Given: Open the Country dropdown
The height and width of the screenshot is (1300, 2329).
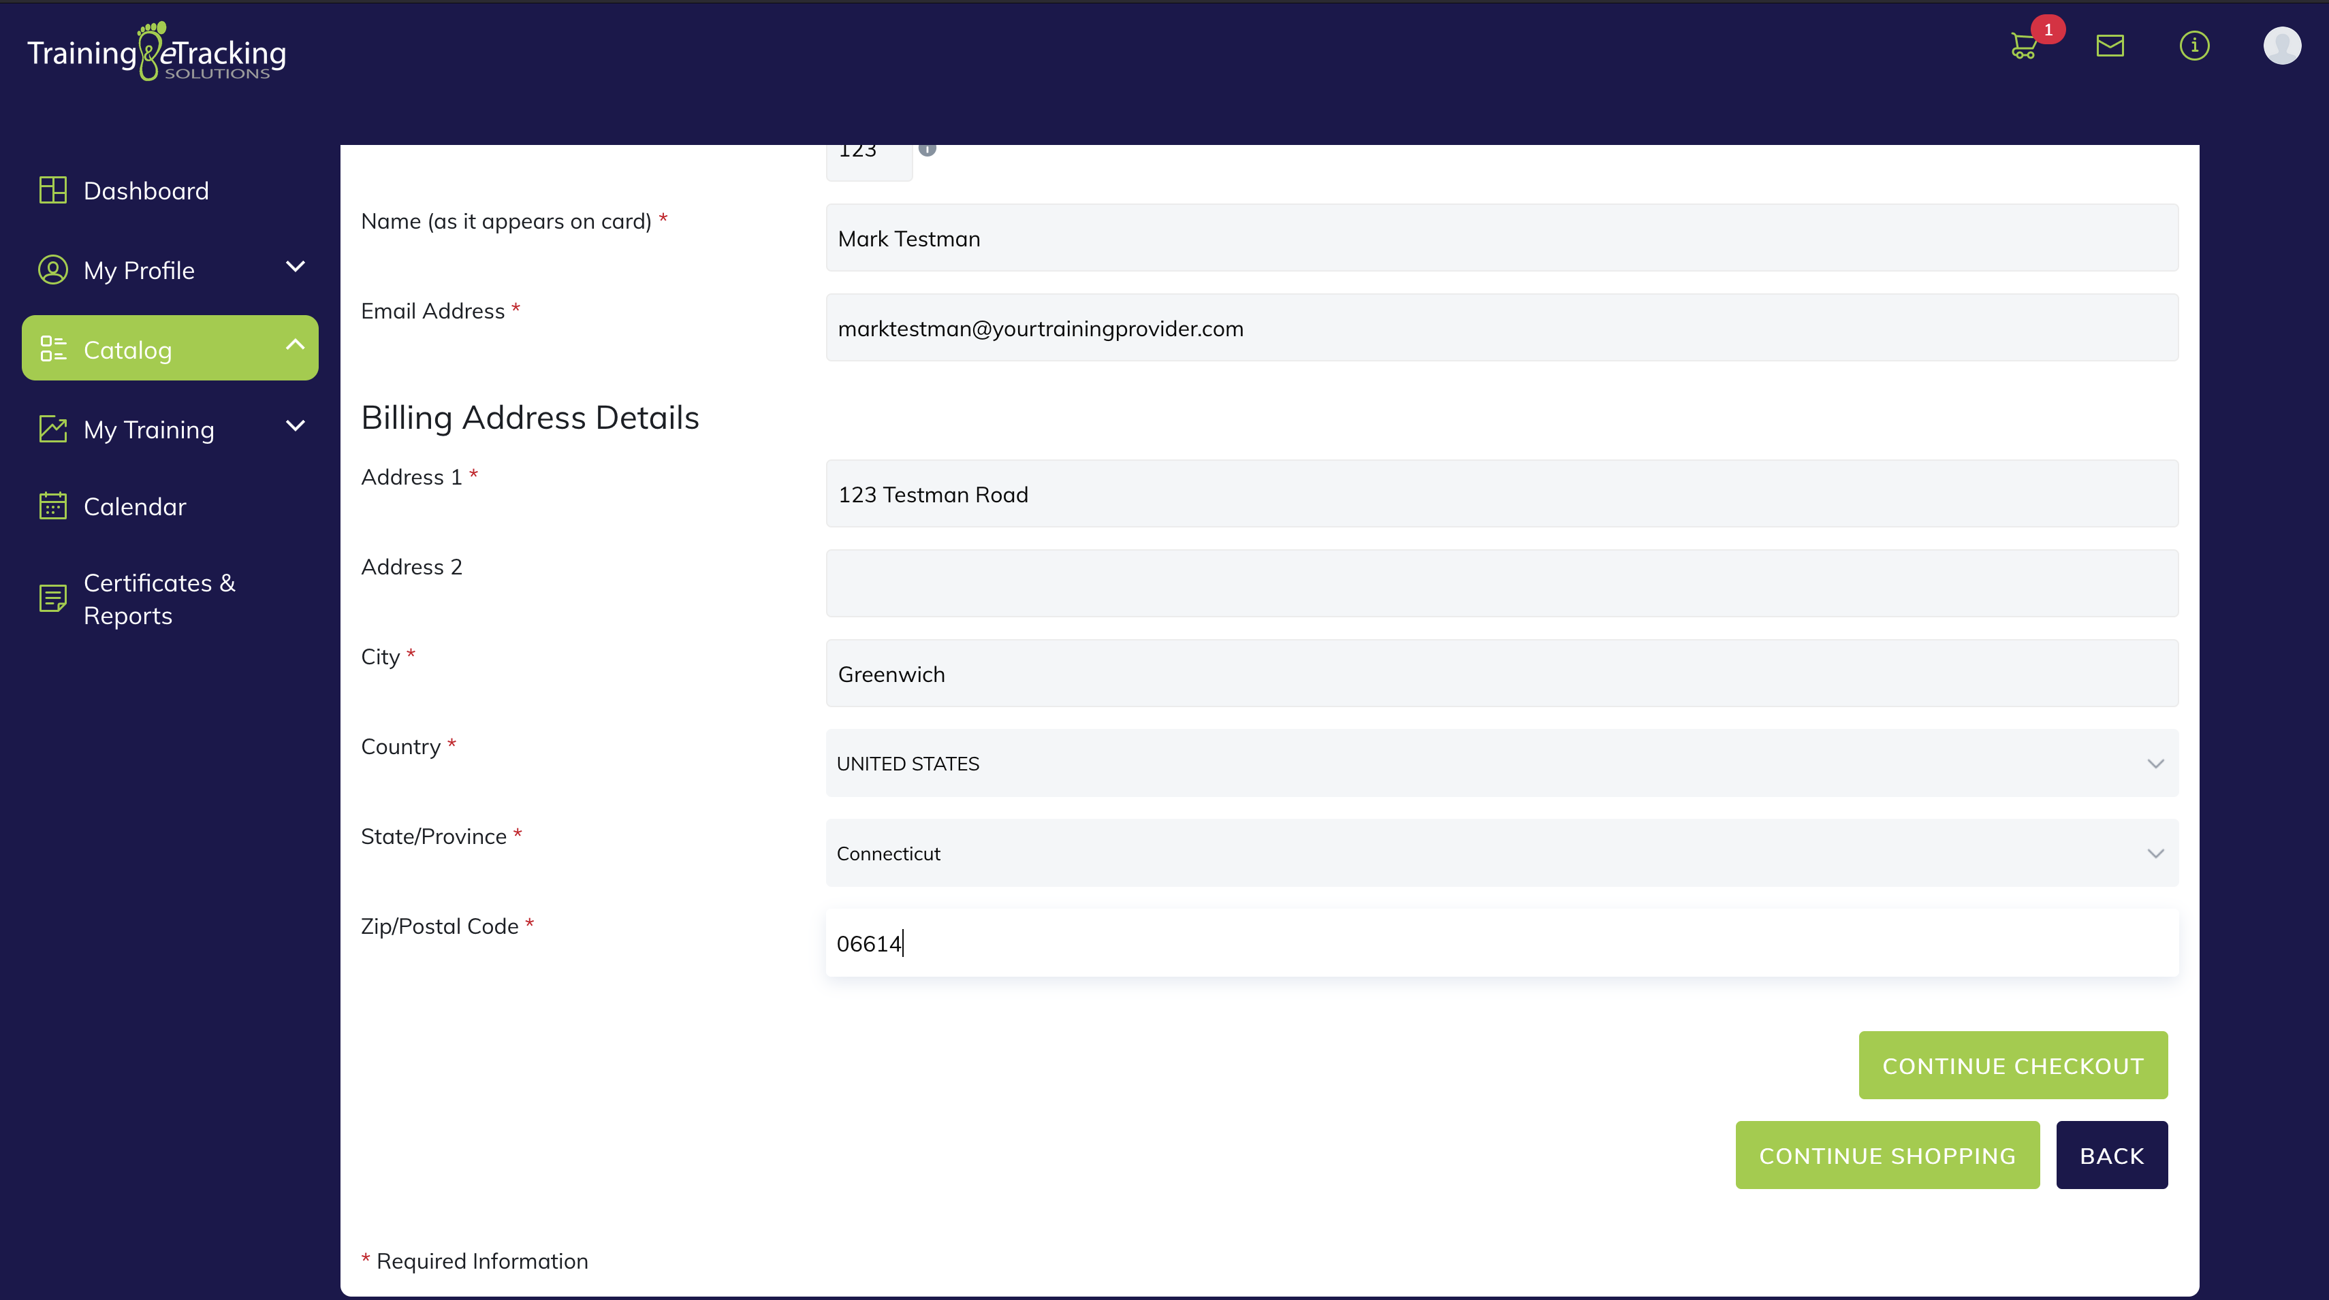Looking at the screenshot, I should (x=1501, y=764).
